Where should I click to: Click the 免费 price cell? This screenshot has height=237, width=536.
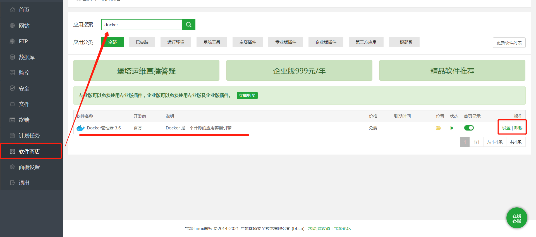373,128
